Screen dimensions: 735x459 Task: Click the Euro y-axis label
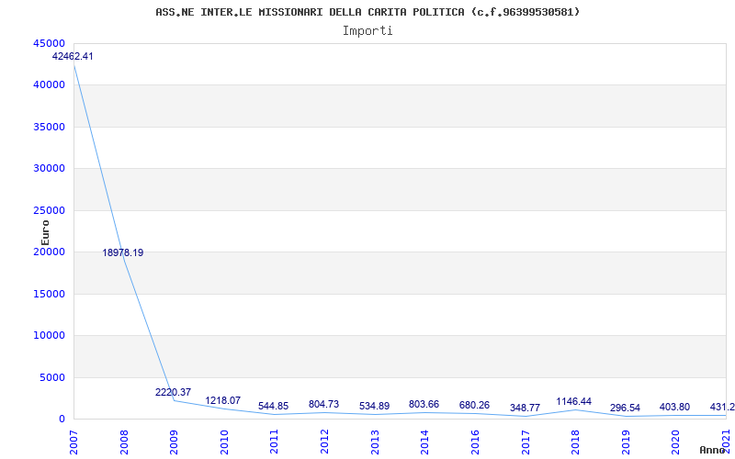[x=45, y=233]
